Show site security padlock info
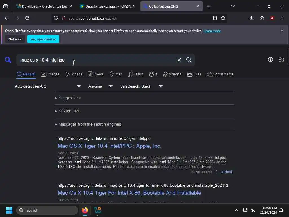This screenshot has height=217, width=289. pos(64,18)
